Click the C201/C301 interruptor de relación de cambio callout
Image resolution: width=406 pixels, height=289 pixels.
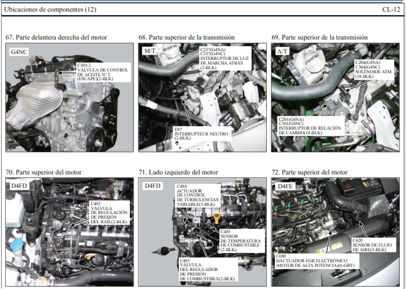click(x=310, y=126)
